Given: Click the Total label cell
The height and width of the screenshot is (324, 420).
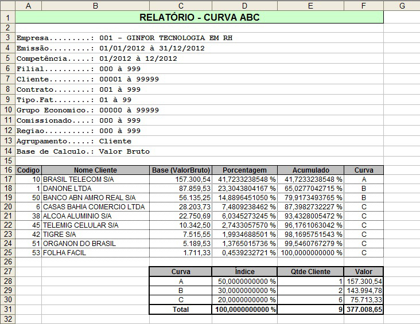Looking at the screenshot, I should [181, 310].
